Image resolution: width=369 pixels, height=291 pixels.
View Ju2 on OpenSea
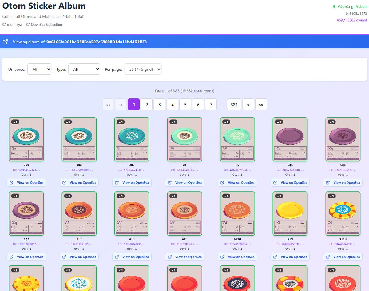tap(79, 183)
